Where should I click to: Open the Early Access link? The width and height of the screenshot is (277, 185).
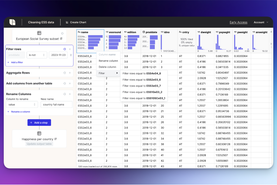[x=238, y=22]
